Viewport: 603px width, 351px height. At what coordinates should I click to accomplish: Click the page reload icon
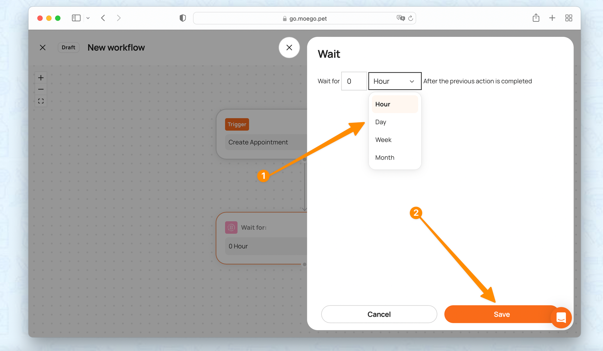(x=411, y=18)
